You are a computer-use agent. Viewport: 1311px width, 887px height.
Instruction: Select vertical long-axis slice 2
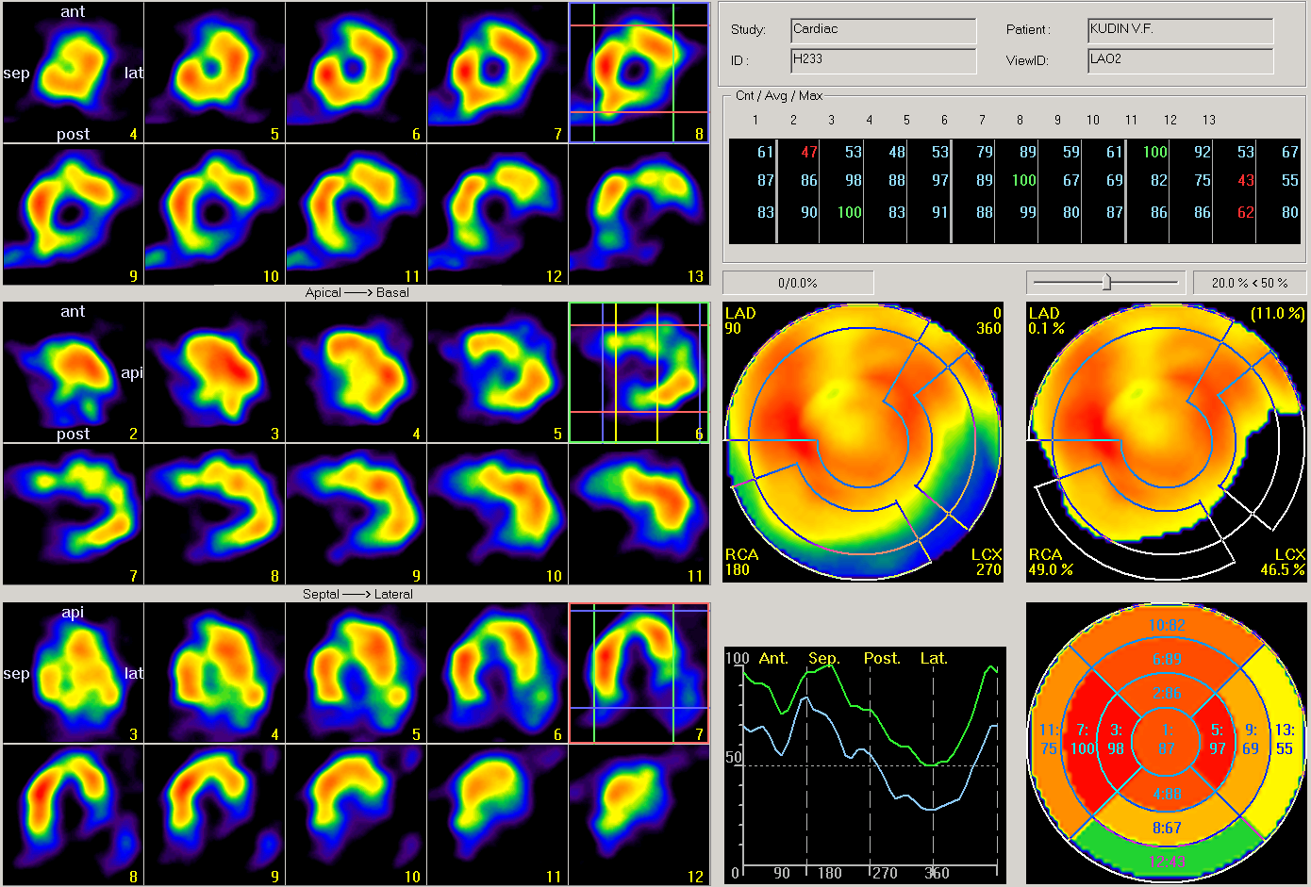click(x=73, y=372)
